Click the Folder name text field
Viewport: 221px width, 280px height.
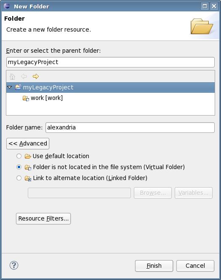130,127
